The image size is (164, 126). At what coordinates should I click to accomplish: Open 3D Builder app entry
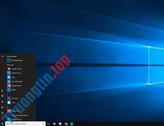pyautogui.click(x=20, y=98)
